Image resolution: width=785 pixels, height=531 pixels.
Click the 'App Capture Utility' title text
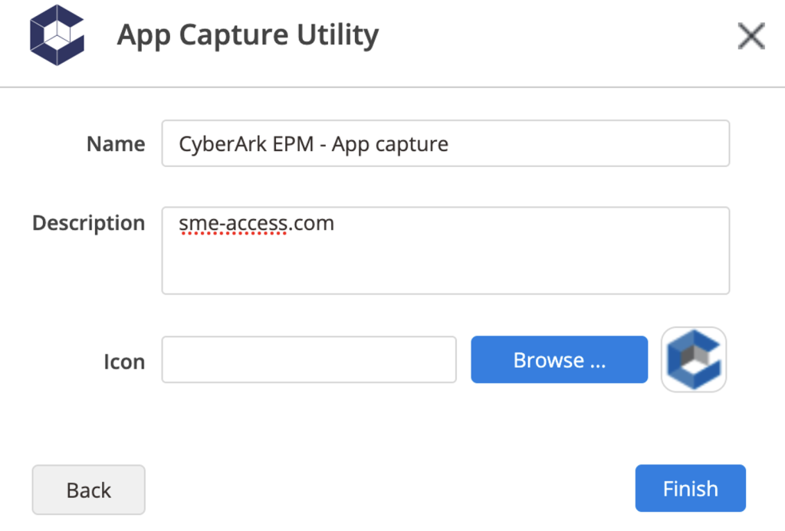point(248,35)
